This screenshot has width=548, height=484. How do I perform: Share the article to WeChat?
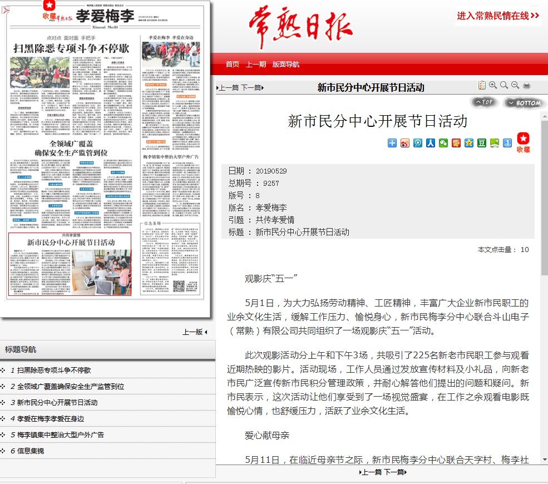pyautogui.click(x=443, y=143)
